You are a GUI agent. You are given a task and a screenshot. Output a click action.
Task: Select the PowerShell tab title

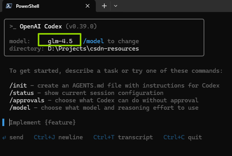pyautogui.click(x=28, y=6)
